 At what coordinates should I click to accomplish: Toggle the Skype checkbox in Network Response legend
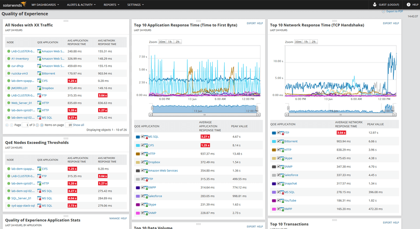pyautogui.click(x=278, y=158)
